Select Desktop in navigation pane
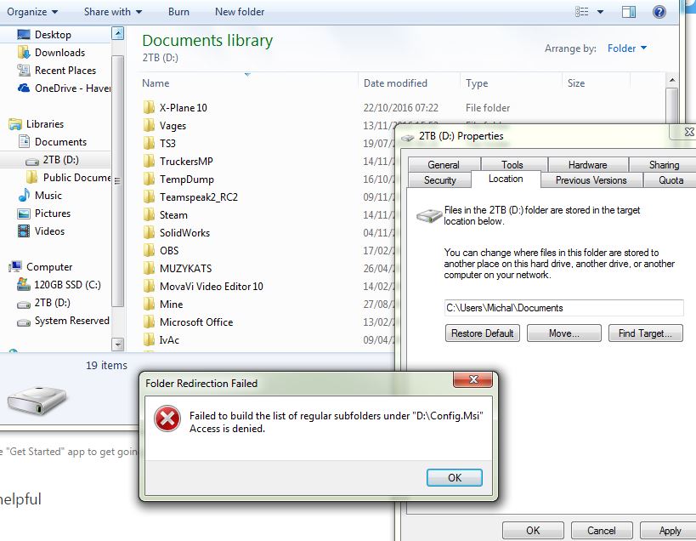The height and width of the screenshot is (541, 696). 53,35
